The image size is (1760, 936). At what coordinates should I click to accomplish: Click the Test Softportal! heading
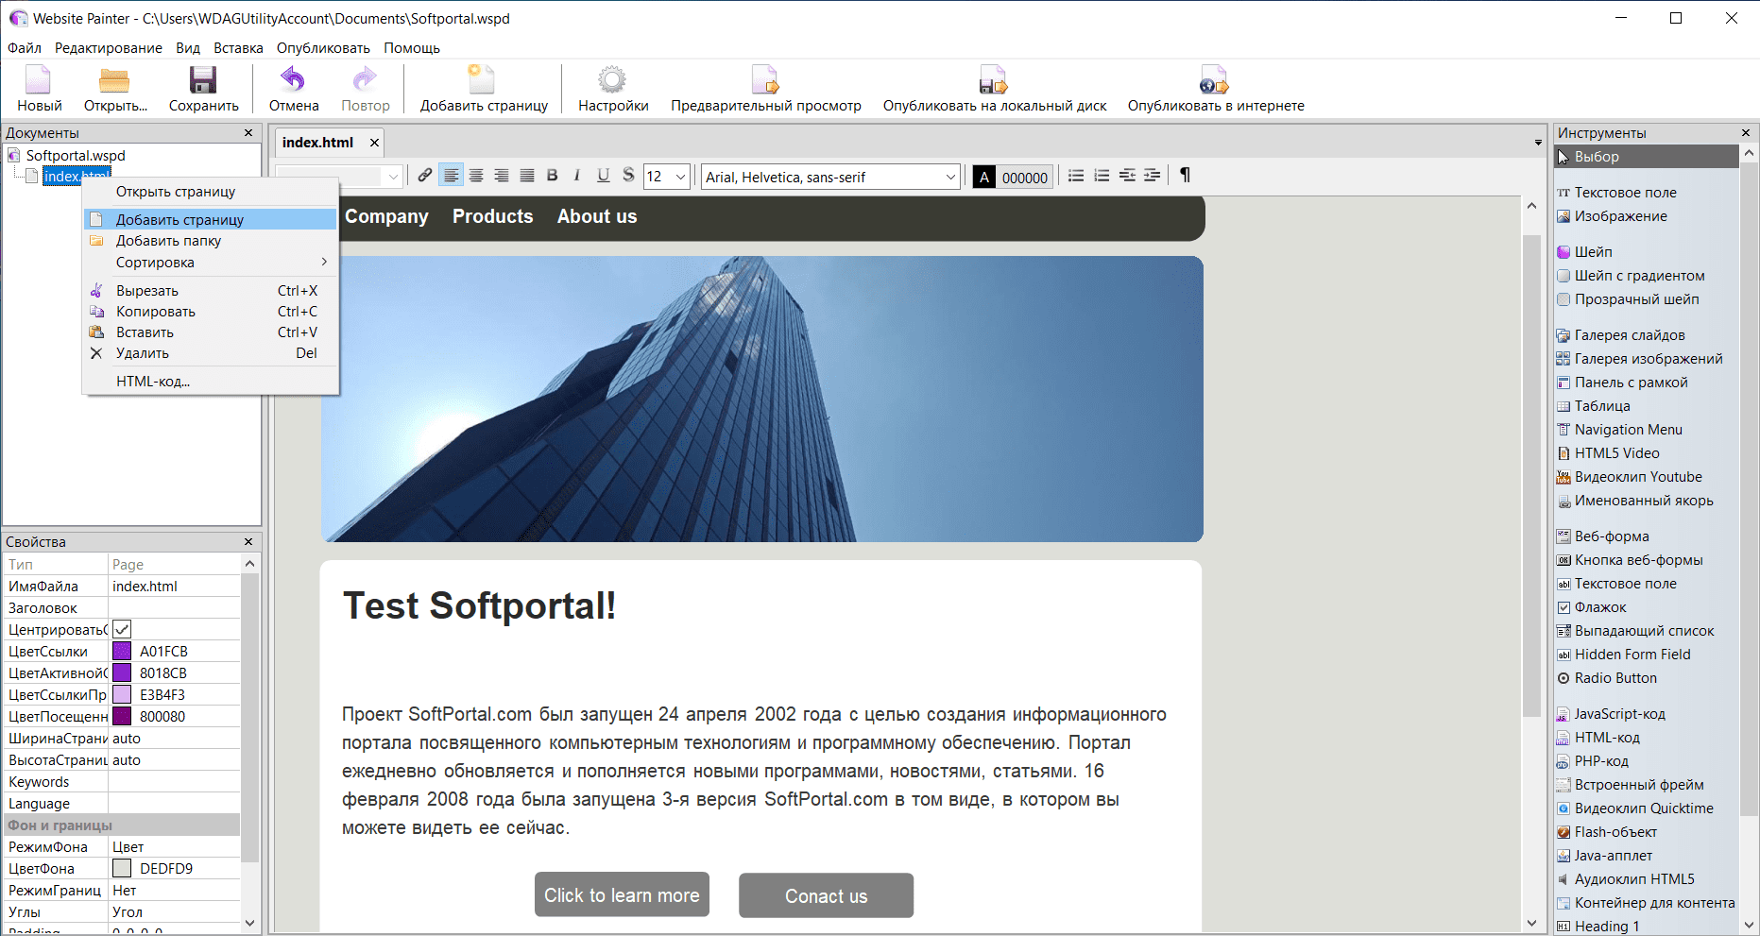(x=479, y=605)
